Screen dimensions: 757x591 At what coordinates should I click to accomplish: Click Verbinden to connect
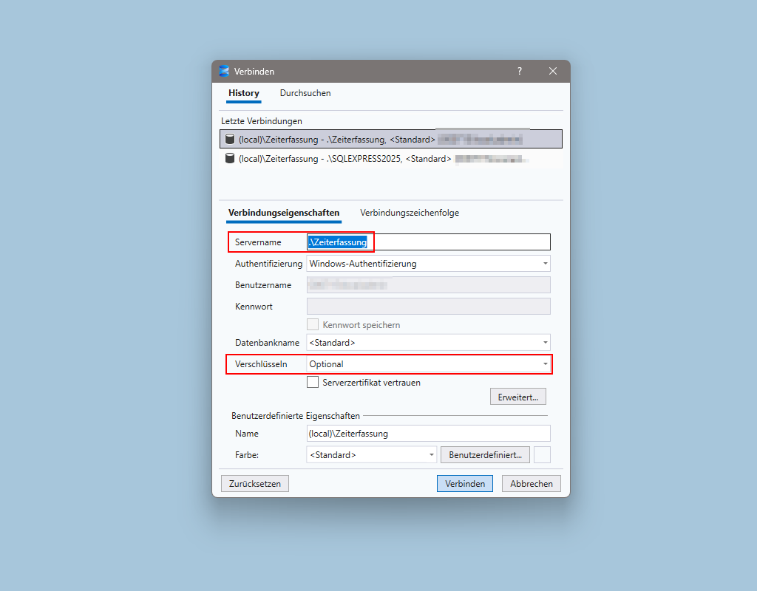click(464, 483)
